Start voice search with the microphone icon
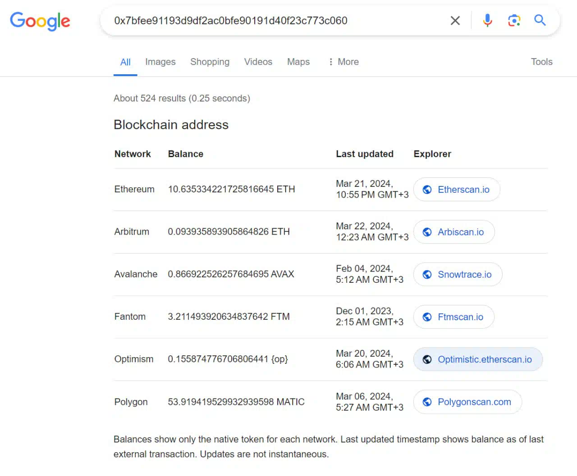Viewport: 577px width, 476px height. [487, 20]
